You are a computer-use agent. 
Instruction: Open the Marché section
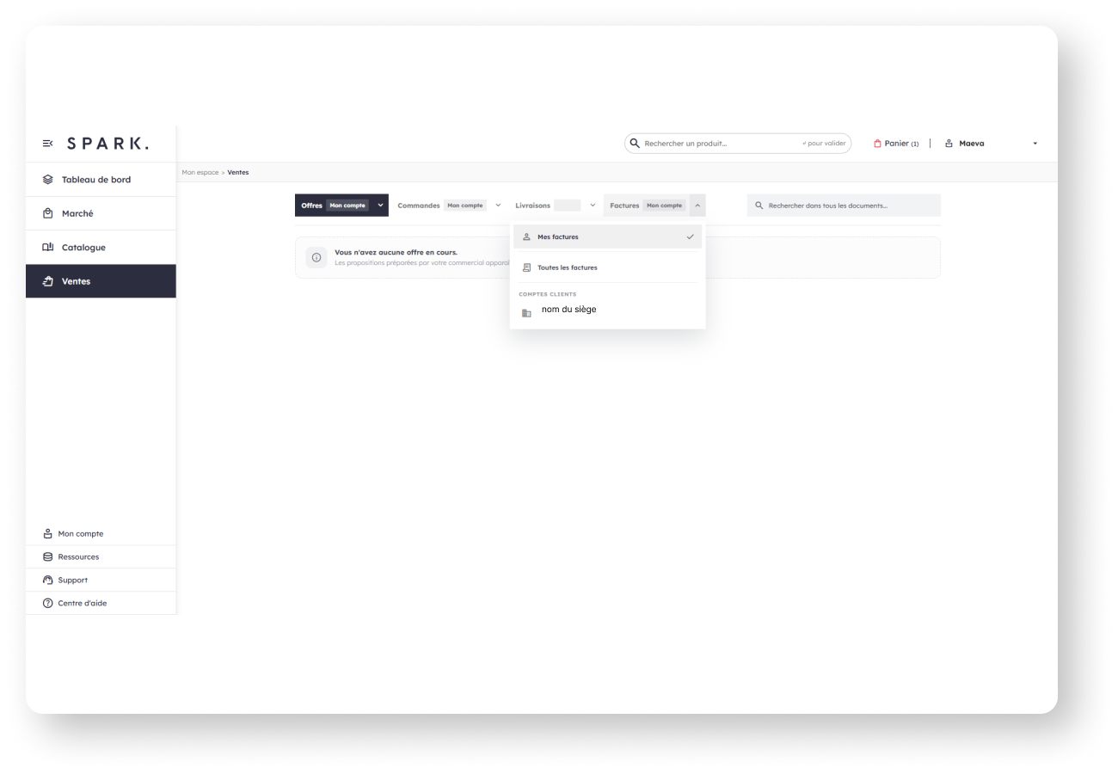tap(101, 213)
